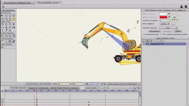Open the Linear (Линейн) interpolation dropdown

[92, 88]
